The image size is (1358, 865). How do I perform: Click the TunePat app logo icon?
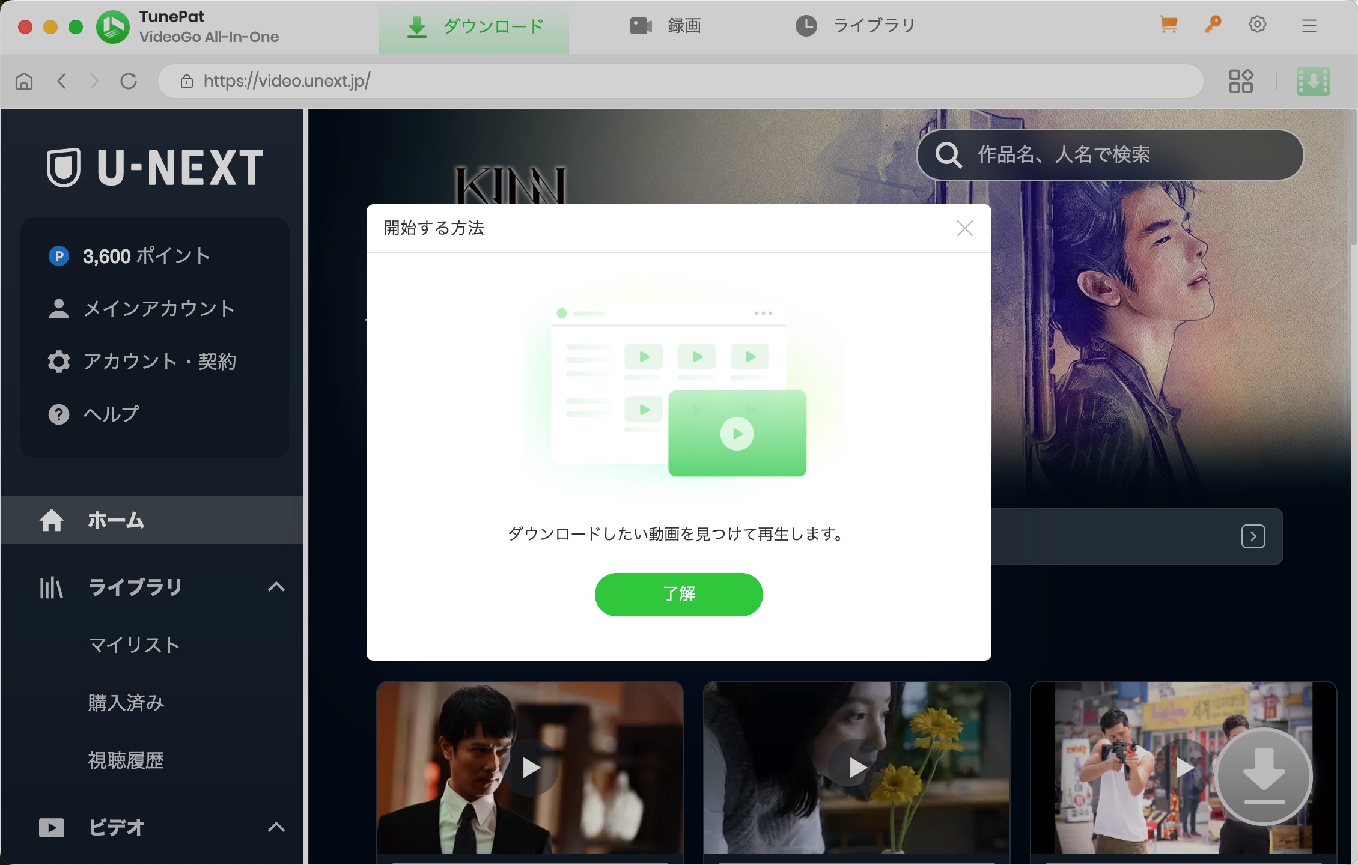point(113,27)
